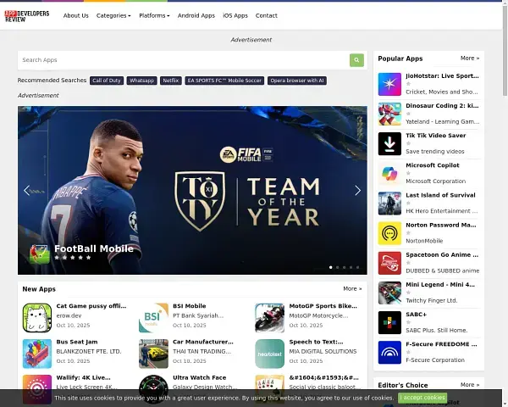Viewport: 508px width, 407px height.
Task: Click the Tik Tik Video Saver icon
Action: [389, 143]
